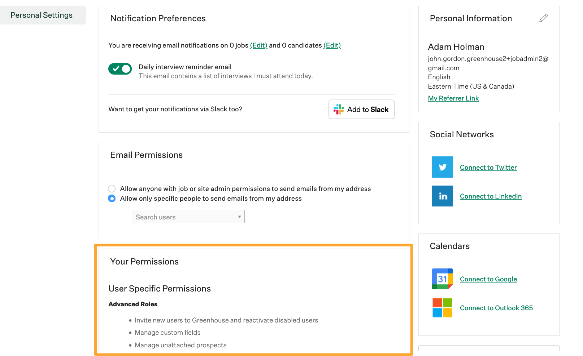Disable the daily interview reminder email toggle

click(119, 68)
